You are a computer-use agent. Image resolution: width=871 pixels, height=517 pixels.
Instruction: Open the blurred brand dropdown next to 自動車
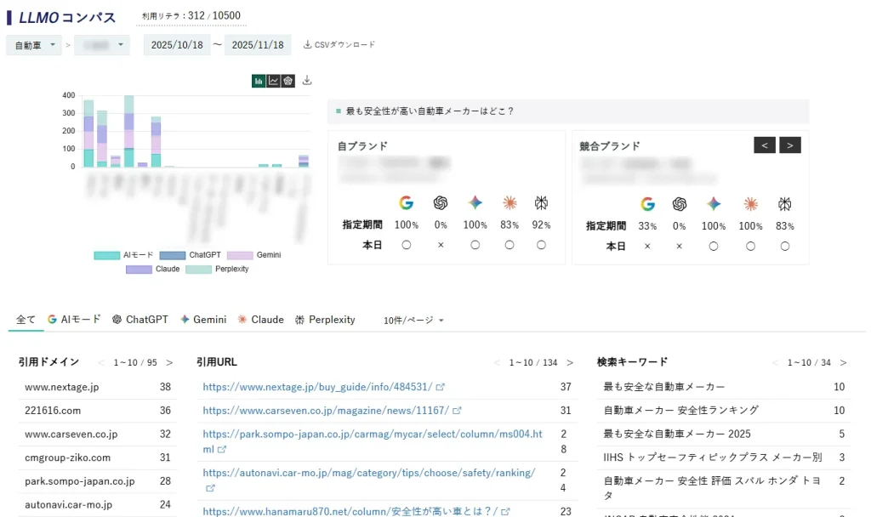coord(101,45)
